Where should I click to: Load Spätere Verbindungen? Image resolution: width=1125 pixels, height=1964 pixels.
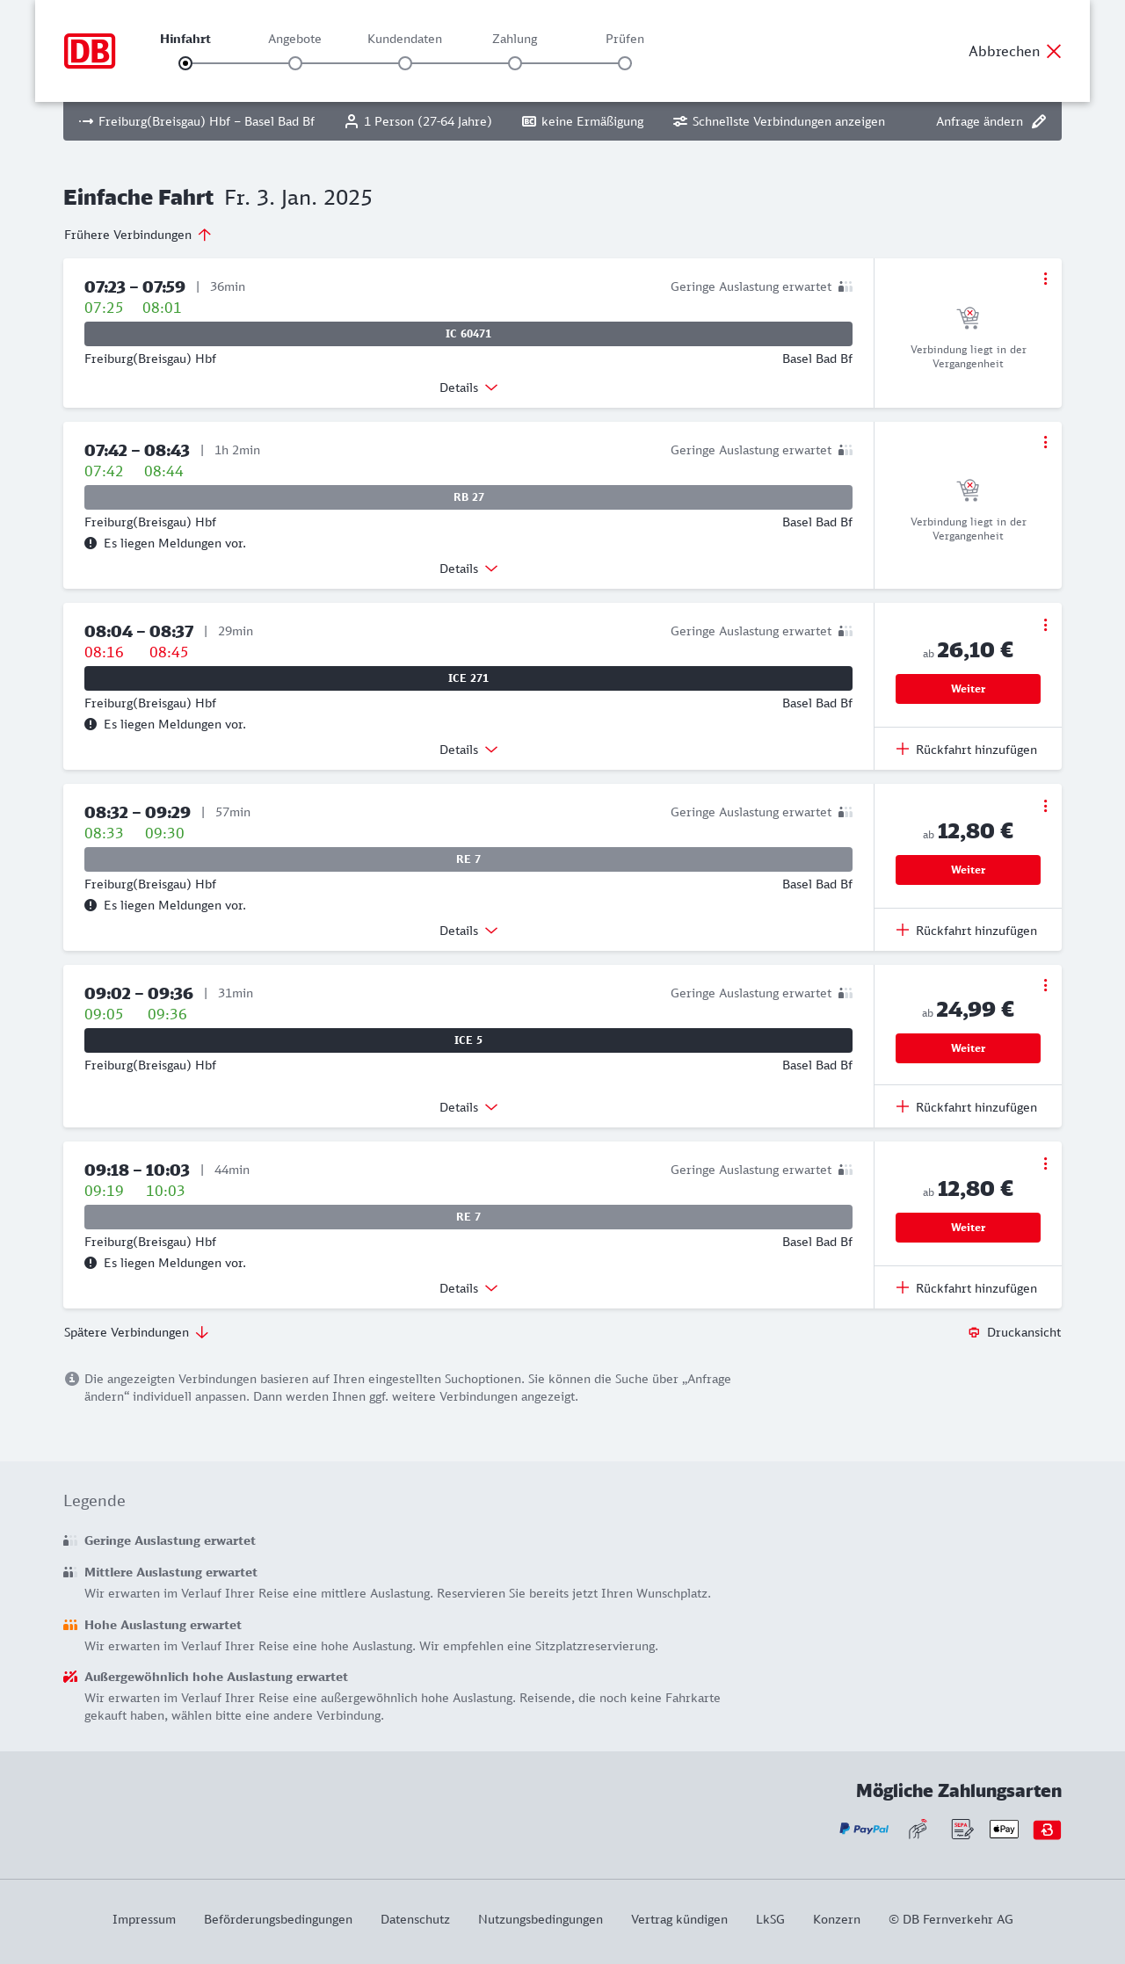coord(136,1332)
